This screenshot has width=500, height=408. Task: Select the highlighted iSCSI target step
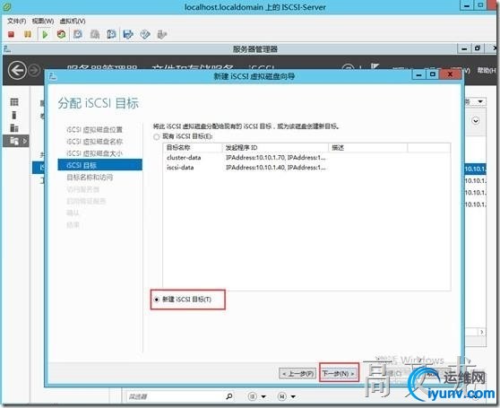(99, 165)
